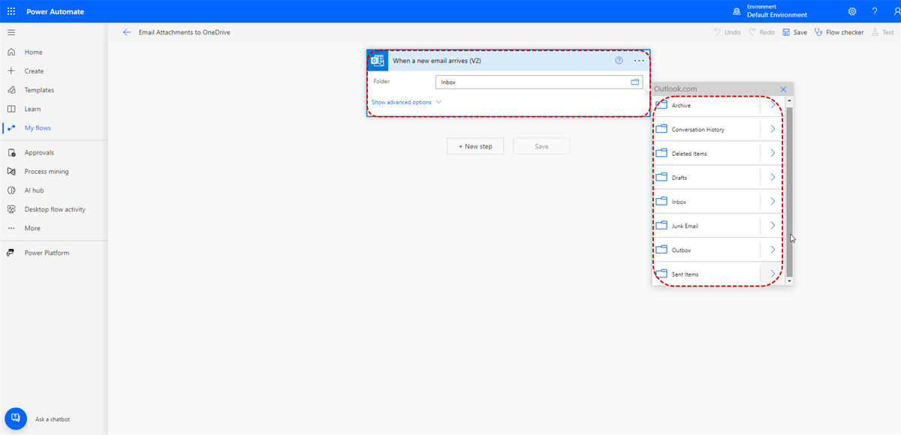Click trigger title When a new email arrives
The image size is (901, 435).
(x=437, y=60)
